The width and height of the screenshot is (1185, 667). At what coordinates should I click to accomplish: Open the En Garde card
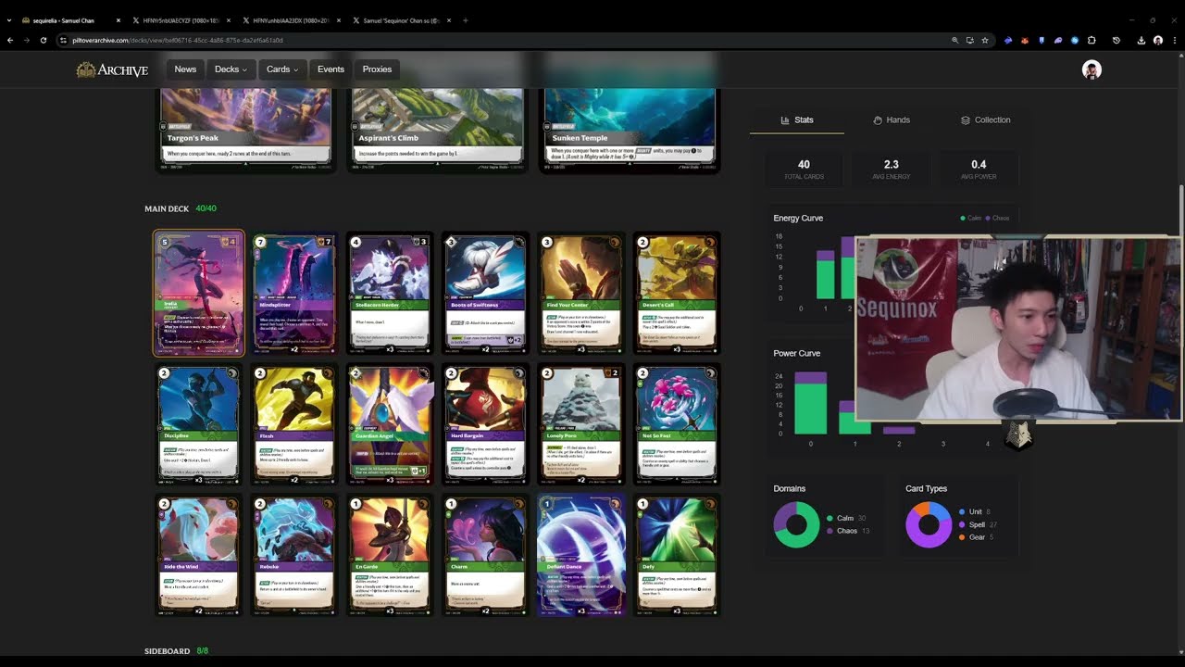tap(390, 556)
